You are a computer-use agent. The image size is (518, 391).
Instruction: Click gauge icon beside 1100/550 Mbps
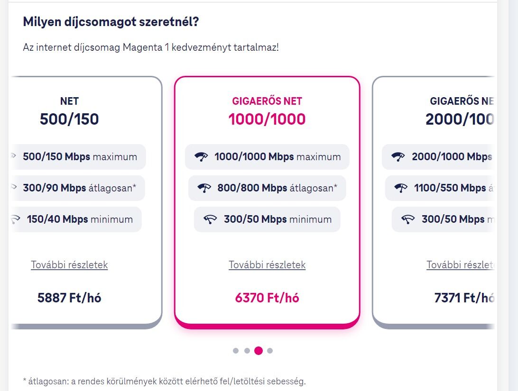pyautogui.click(x=401, y=188)
